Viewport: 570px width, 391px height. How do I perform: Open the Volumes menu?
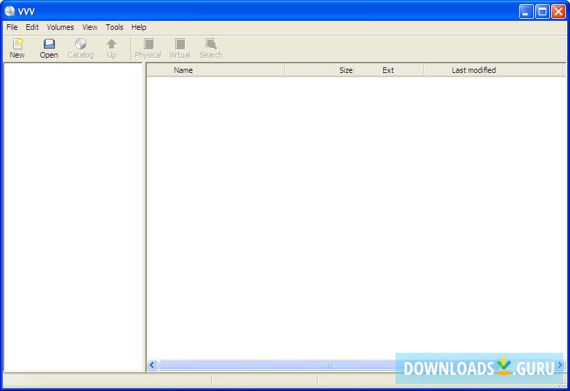coord(60,27)
